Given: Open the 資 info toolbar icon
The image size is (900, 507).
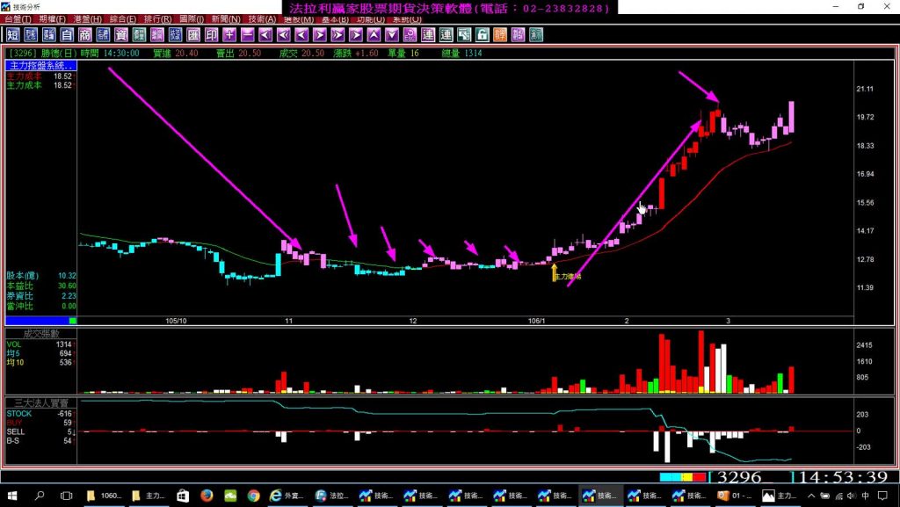Looking at the screenshot, I should (x=120, y=35).
